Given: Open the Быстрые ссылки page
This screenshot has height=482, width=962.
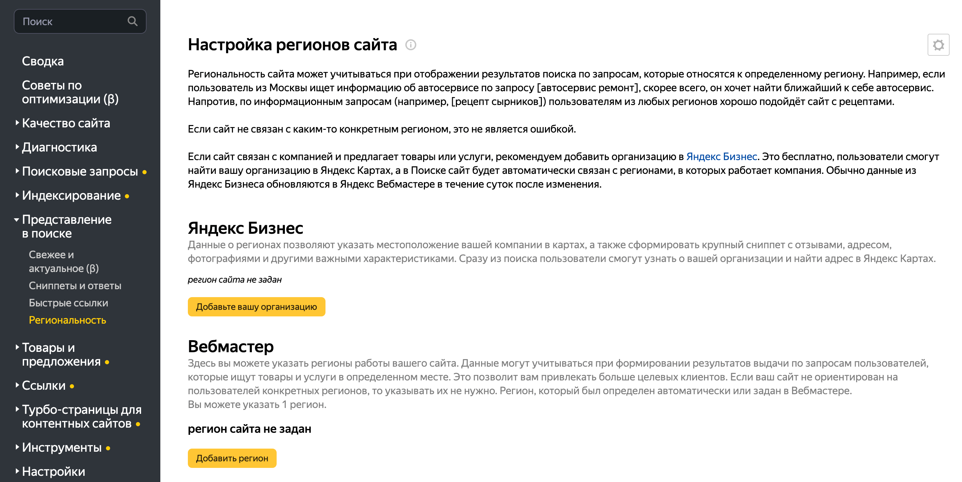Looking at the screenshot, I should click(x=69, y=303).
